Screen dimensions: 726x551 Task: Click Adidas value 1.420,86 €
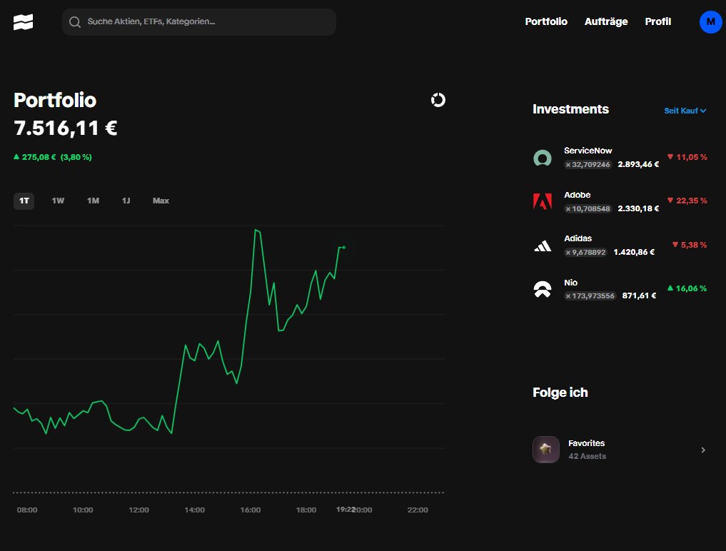(634, 253)
